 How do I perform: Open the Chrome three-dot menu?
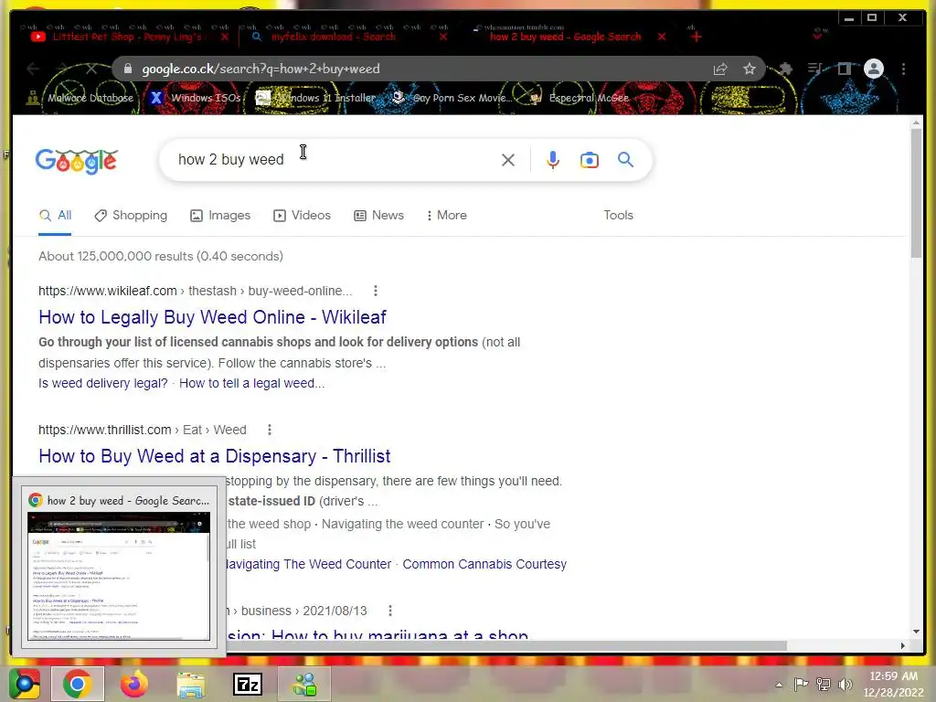903,69
